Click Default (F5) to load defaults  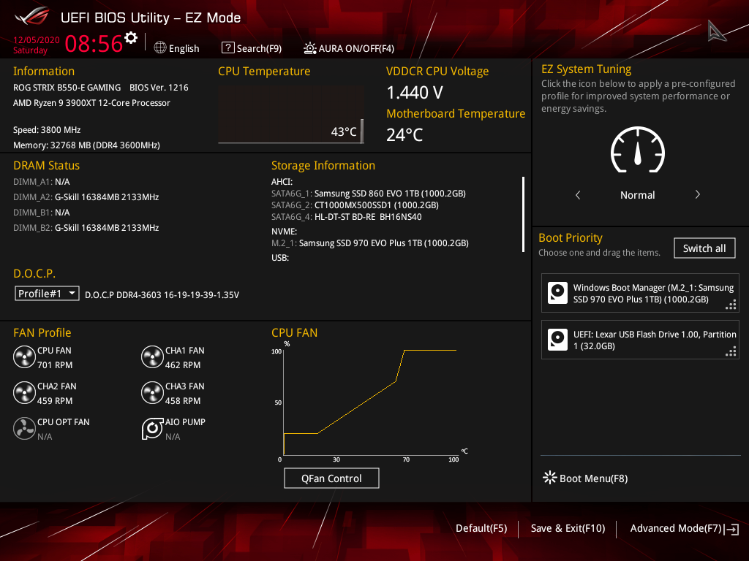pos(481,528)
